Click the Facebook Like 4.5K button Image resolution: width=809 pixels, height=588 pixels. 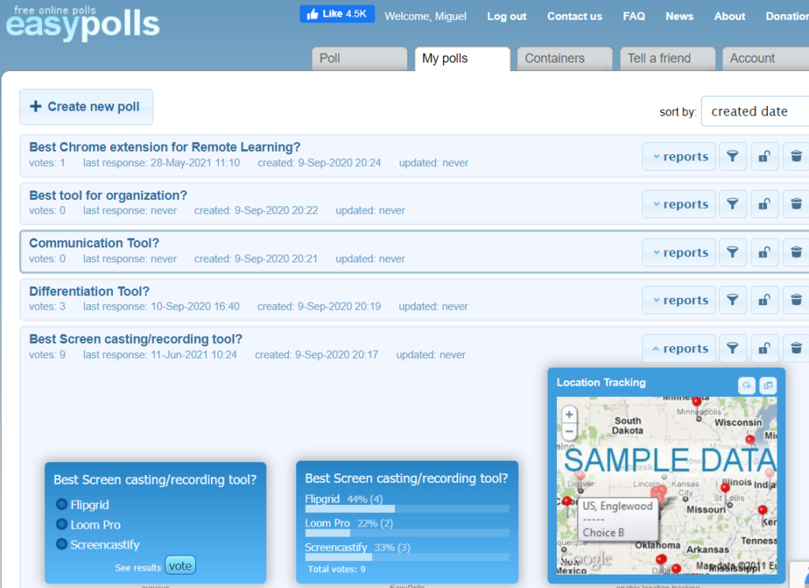337,13
